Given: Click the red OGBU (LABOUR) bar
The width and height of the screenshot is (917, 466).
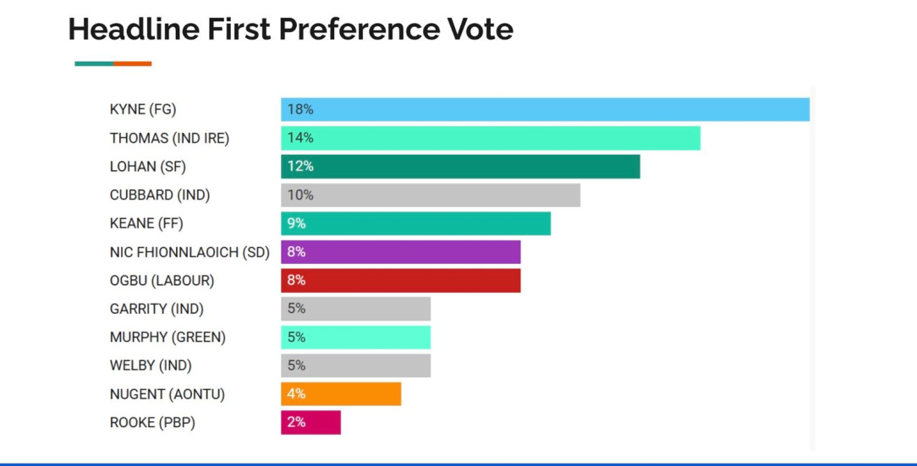Looking at the screenshot, I should [401, 281].
